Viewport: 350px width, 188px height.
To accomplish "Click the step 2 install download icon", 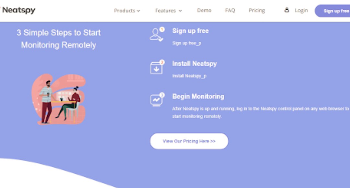I will [156, 68].
